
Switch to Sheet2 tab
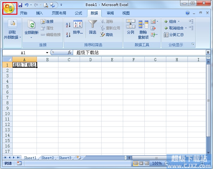(x=48, y=158)
